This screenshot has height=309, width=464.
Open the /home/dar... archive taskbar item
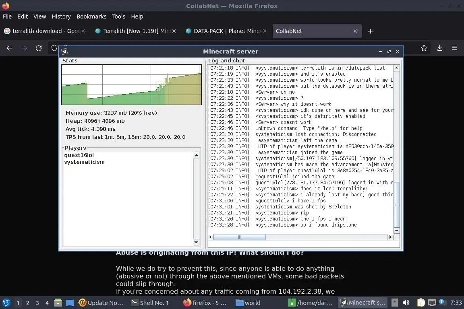click(x=311, y=303)
